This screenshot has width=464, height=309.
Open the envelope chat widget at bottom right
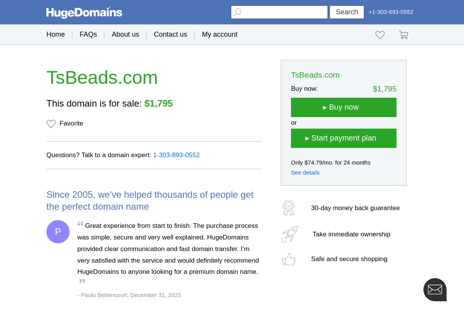pyautogui.click(x=435, y=289)
